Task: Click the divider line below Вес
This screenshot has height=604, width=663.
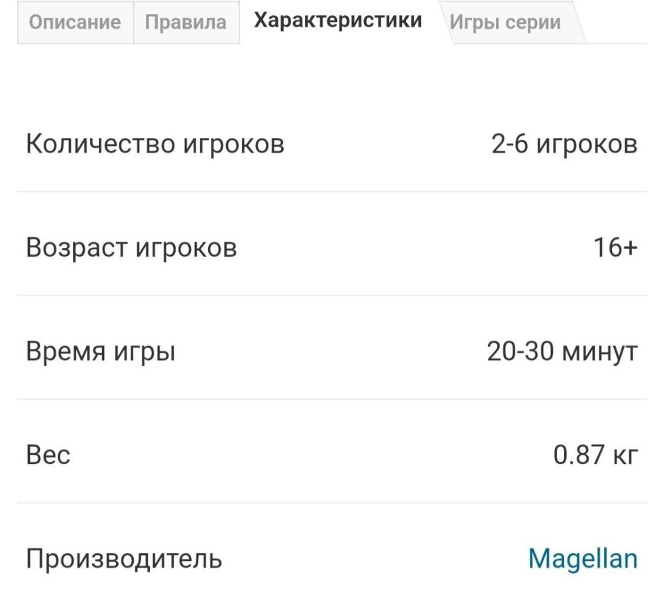Action: tap(331, 503)
